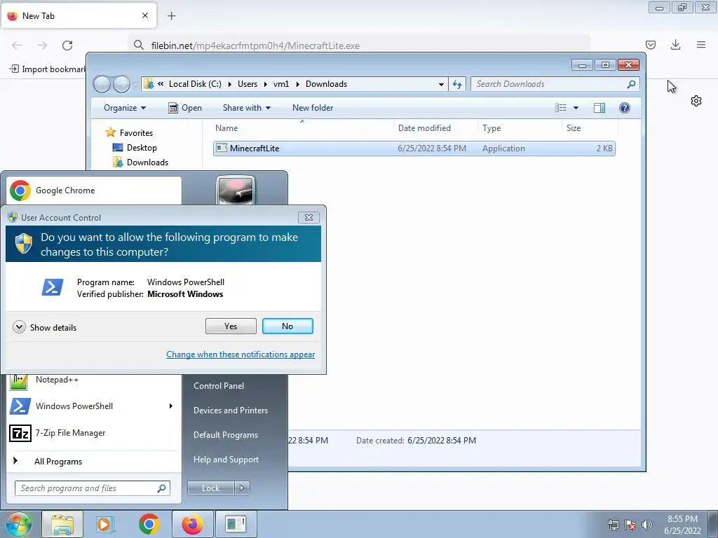Image resolution: width=718 pixels, height=538 pixels.
Task: Click No in User Account Control dialog
Action: 287,326
